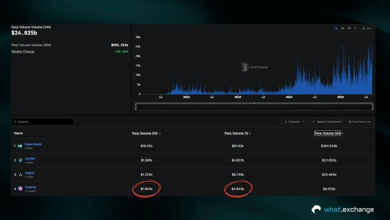
Task: Click the chart range slider track
Action: (254, 107)
